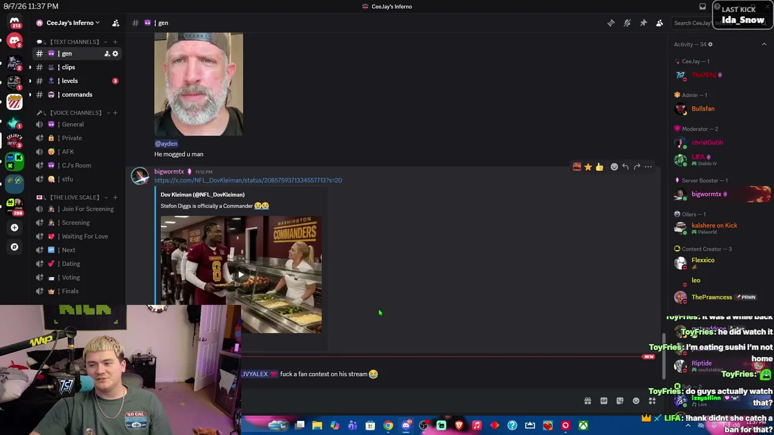Open Activity settings gear icon
Viewport: 774px width, 435px height.
[x=710, y=44]
